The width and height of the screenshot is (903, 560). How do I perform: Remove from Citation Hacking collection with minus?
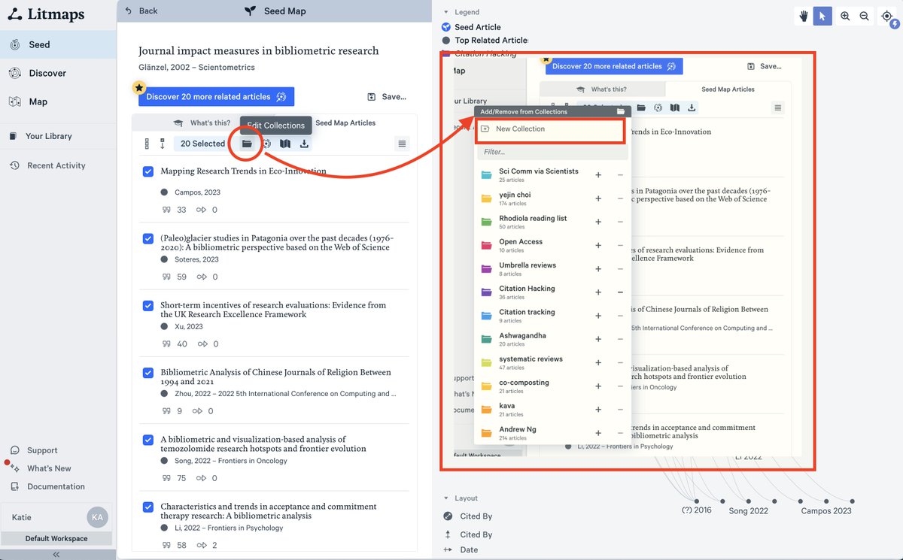621,292
